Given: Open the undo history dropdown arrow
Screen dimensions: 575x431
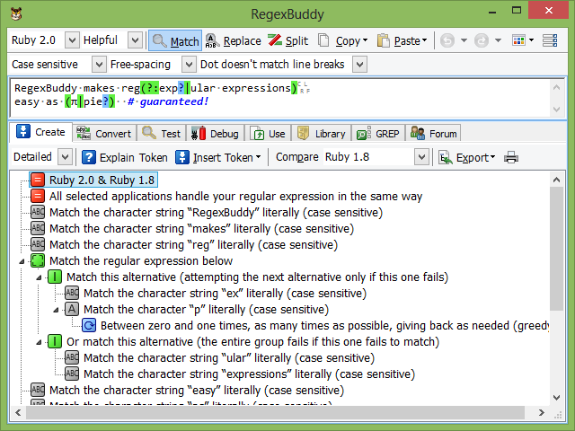Looking at the screenshot, I should 464,40.
